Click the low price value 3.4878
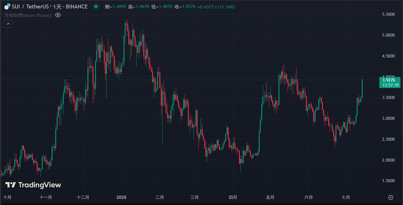Screen dimensions: 403x205 [165, 7]
